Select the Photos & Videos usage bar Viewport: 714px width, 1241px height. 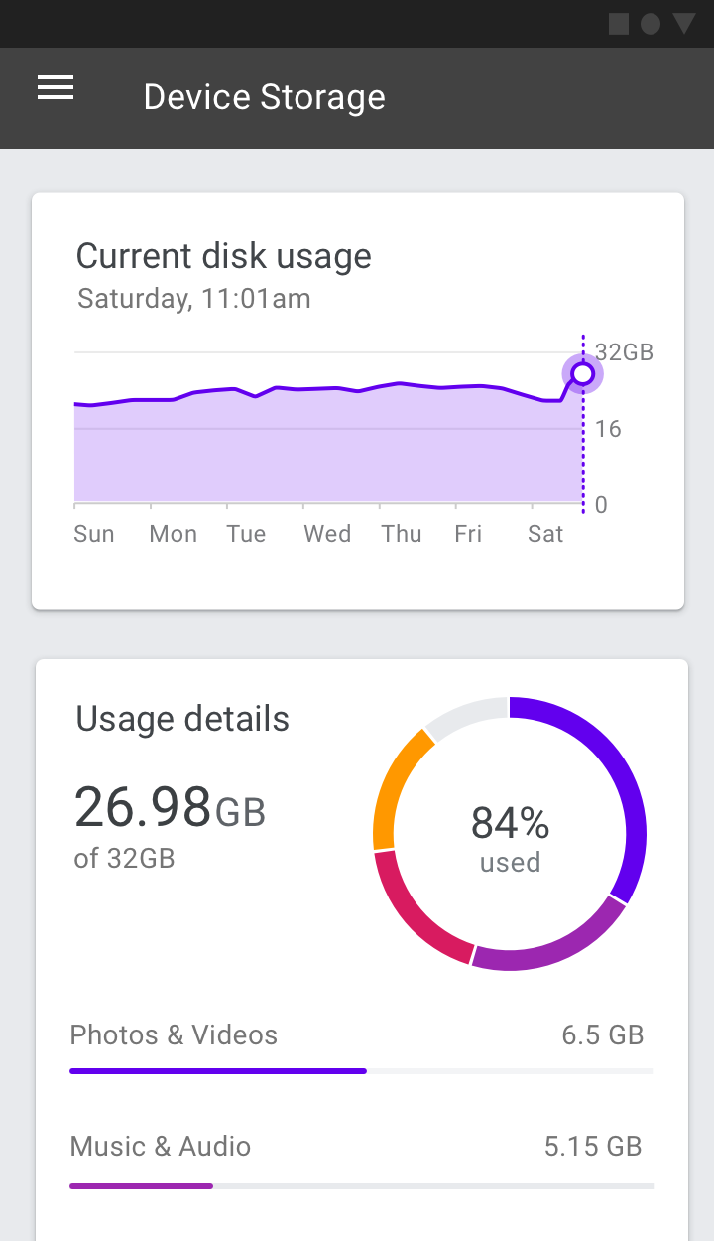pos(362,1071)
